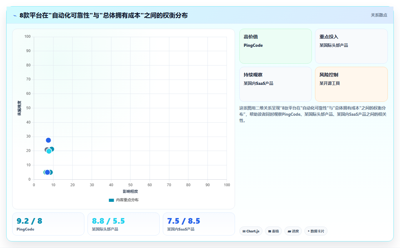Viewport: 400px width, 248px height.
Task: Click the 9.2 / 8 PingCode stat card
Action: point(48,224)
